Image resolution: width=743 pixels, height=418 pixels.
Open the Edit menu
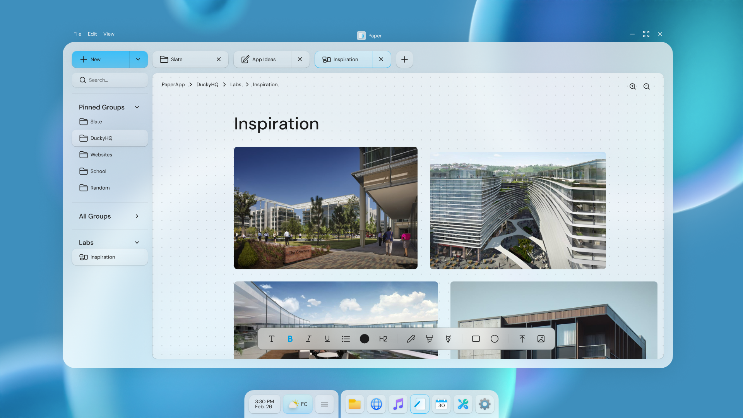pos(92,34)
